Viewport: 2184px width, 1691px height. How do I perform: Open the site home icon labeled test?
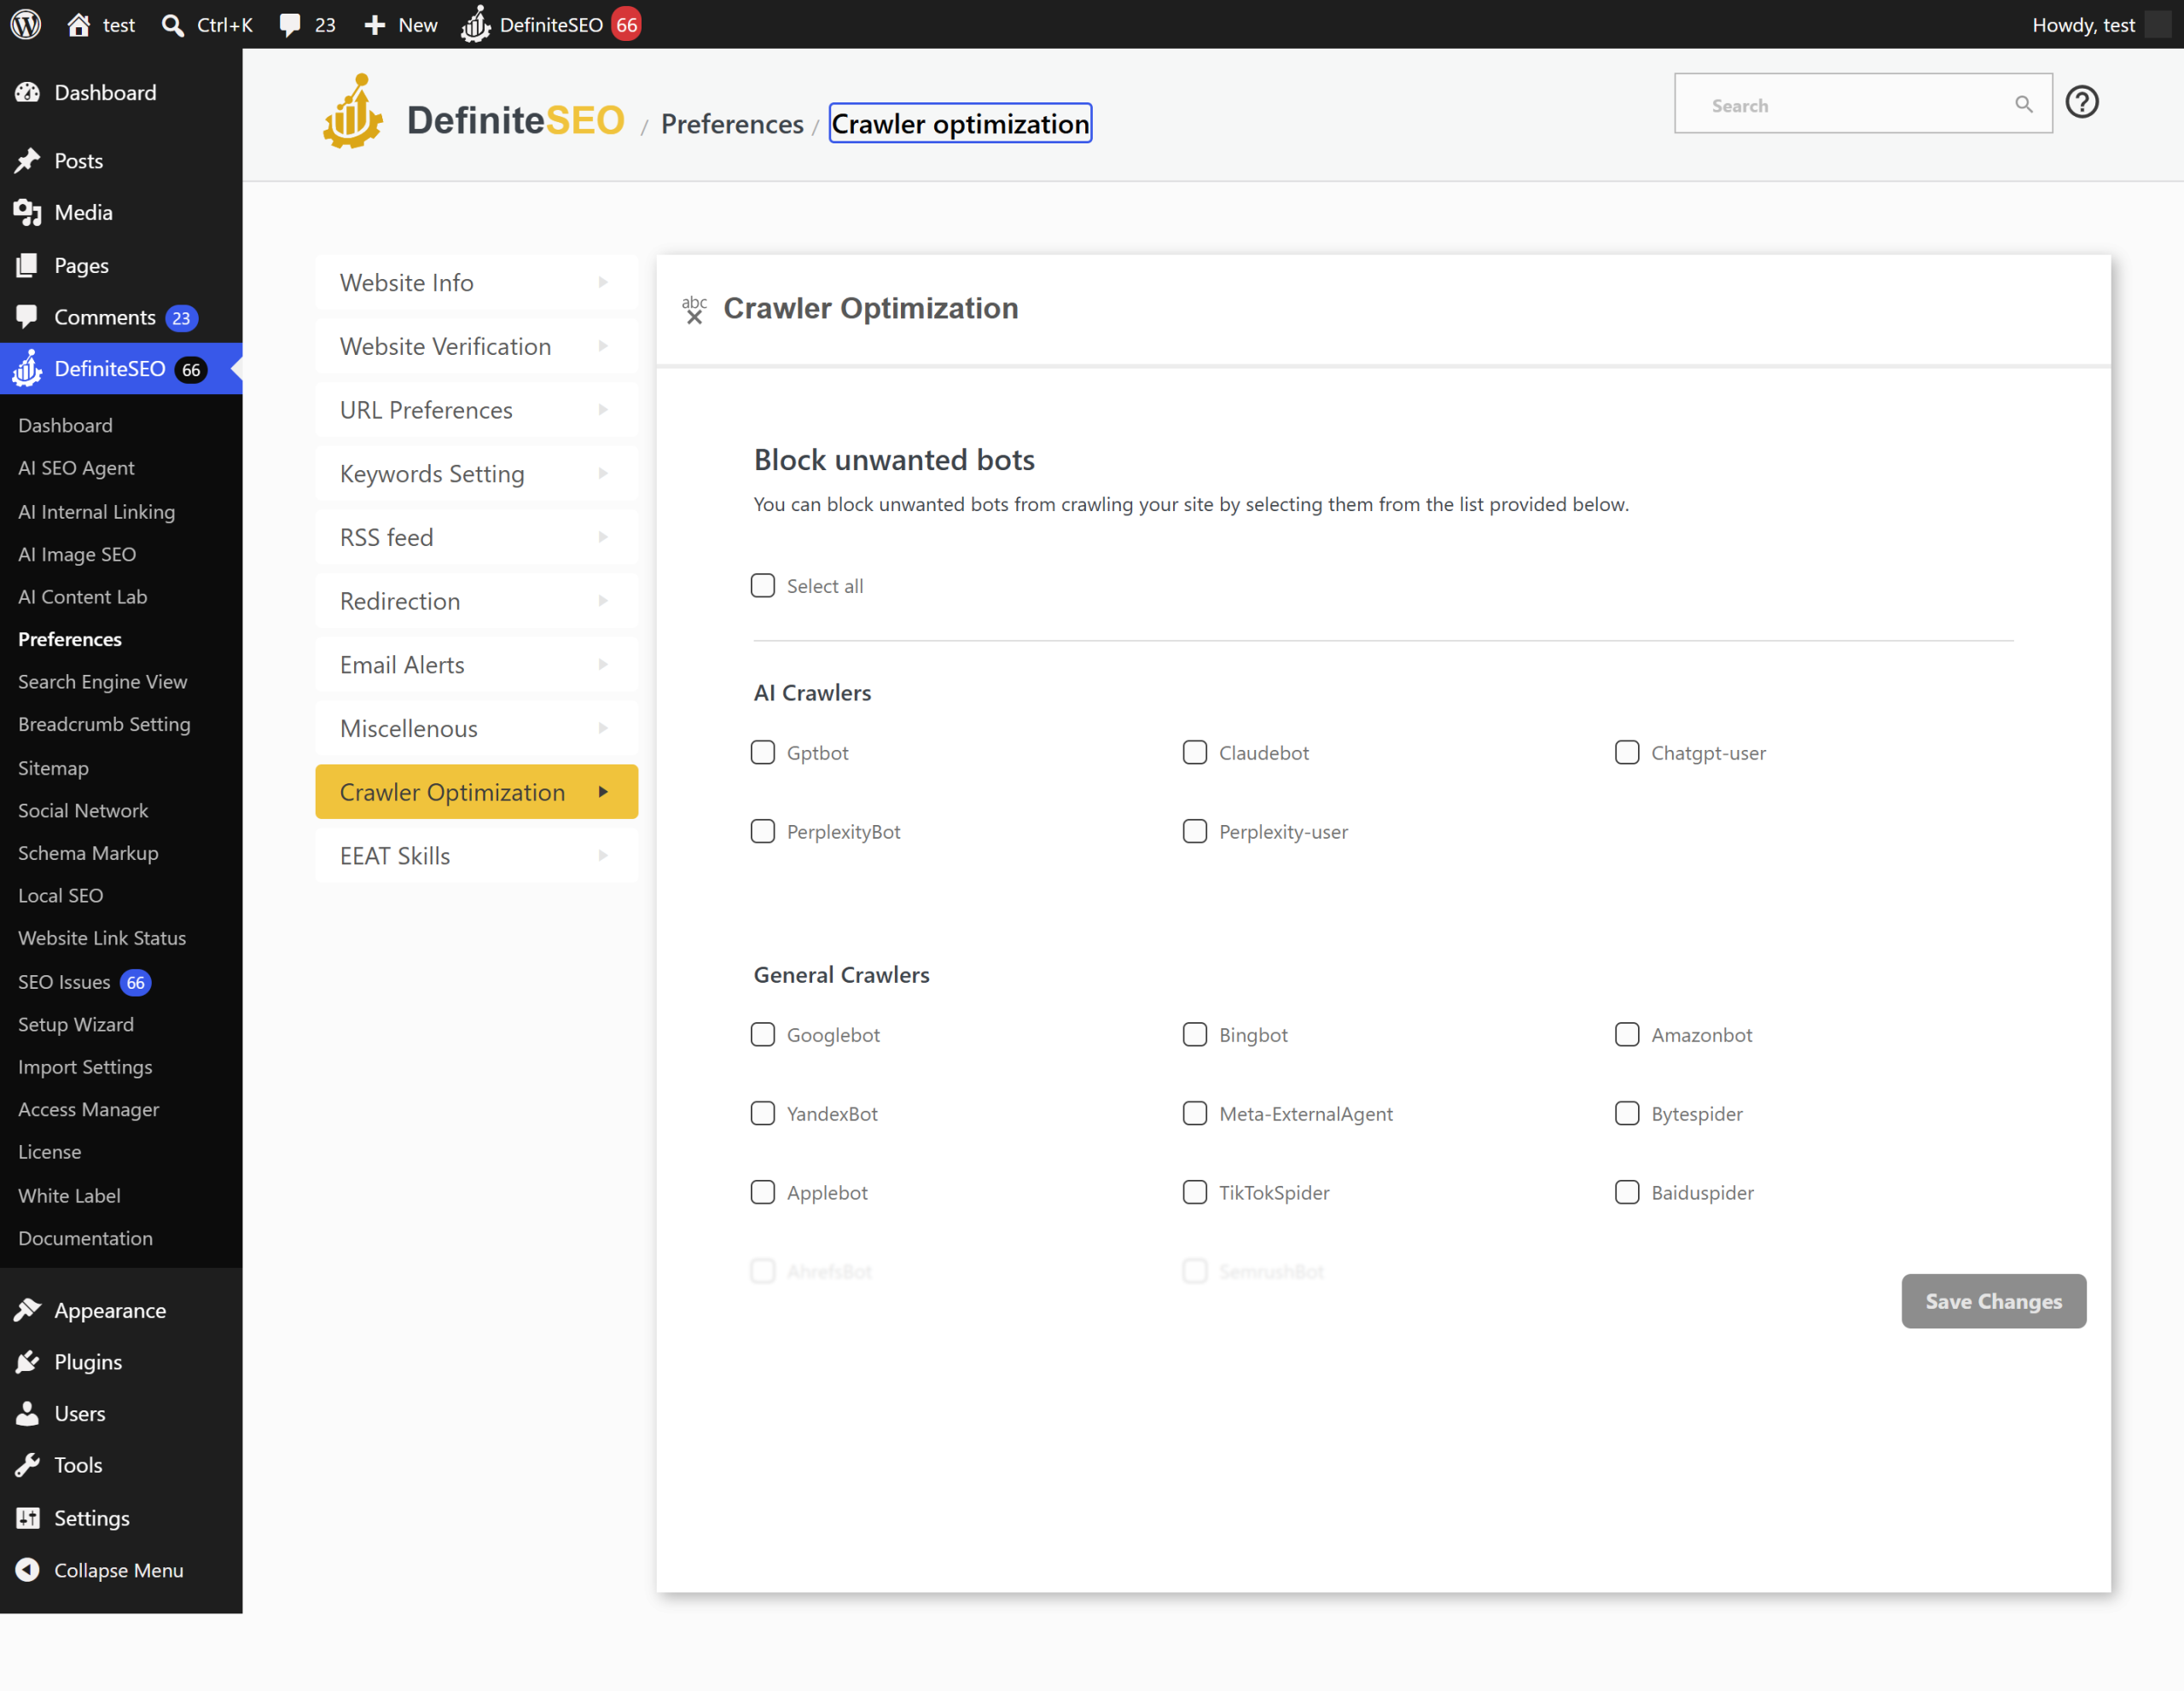(x=79, y=24)
